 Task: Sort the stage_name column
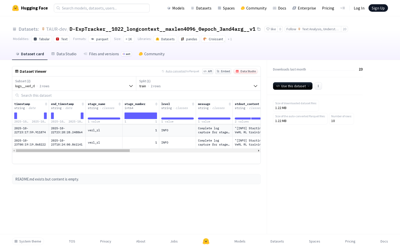click(119, 104)
